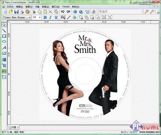This screenshot has width=161, height=135.
Task: Click the brown disc icon next to print
Action: coord(27,12)
